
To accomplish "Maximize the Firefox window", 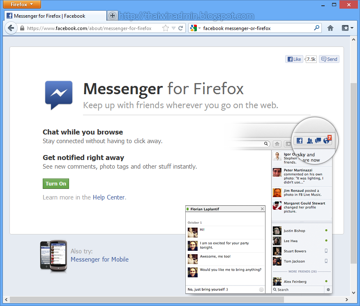I will click(x=334, y=5).
